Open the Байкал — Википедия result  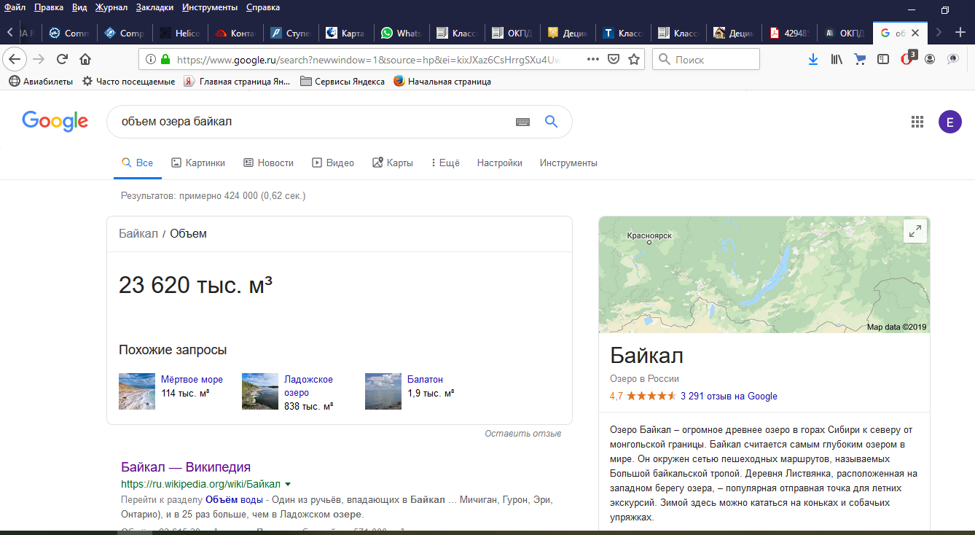[x=186, y=467]
